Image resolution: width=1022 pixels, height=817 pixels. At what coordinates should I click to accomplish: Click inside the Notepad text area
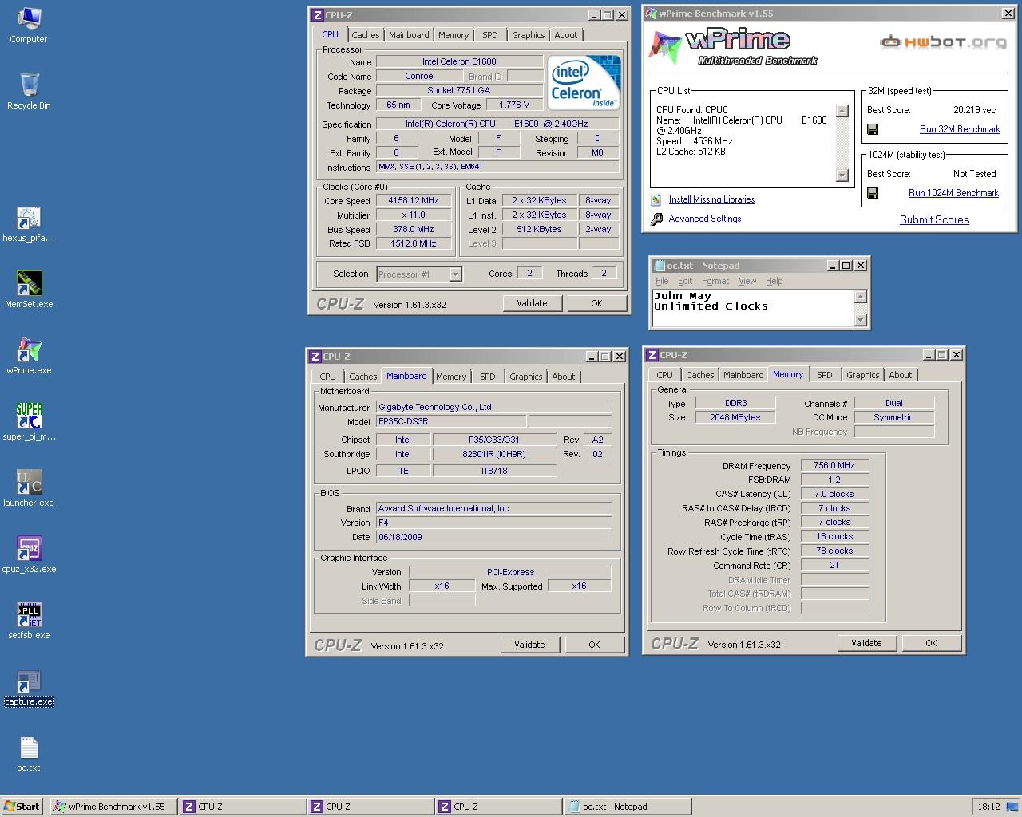point(753,308)
